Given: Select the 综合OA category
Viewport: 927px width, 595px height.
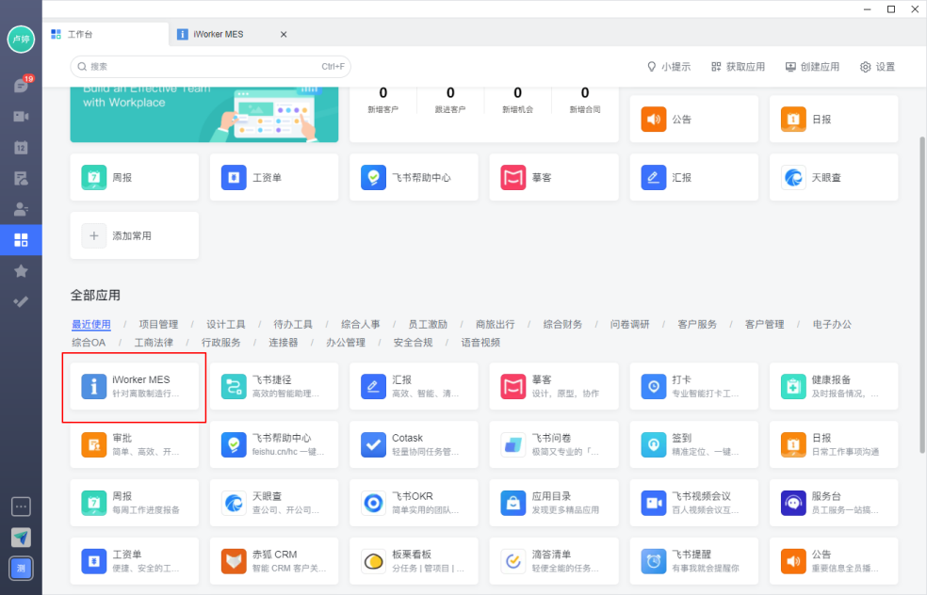Looking at the screenshot, I should pyautogui.click(x=89, y=343).
